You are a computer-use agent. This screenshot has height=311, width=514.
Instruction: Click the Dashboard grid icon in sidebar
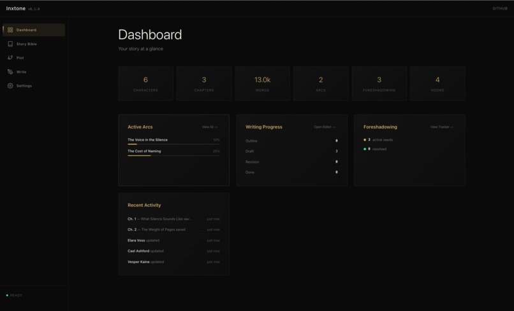(x=10, y=30)
